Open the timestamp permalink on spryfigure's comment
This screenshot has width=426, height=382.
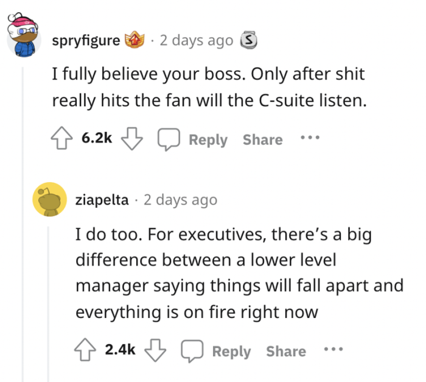click(x=196, y=41)
